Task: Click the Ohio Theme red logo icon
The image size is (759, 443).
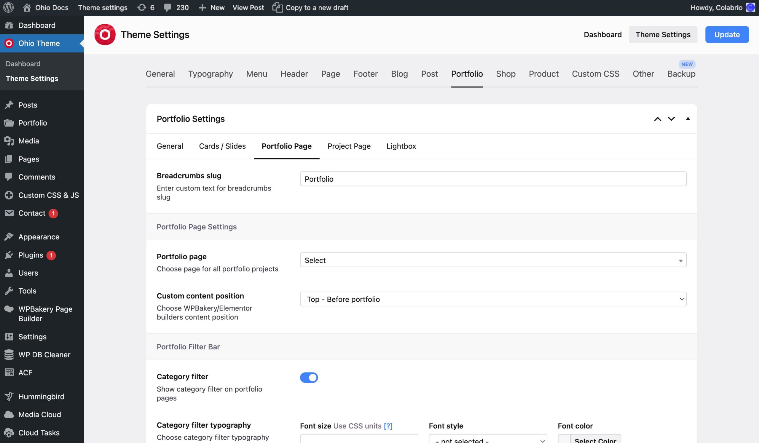Action: [x=9, y=43]
